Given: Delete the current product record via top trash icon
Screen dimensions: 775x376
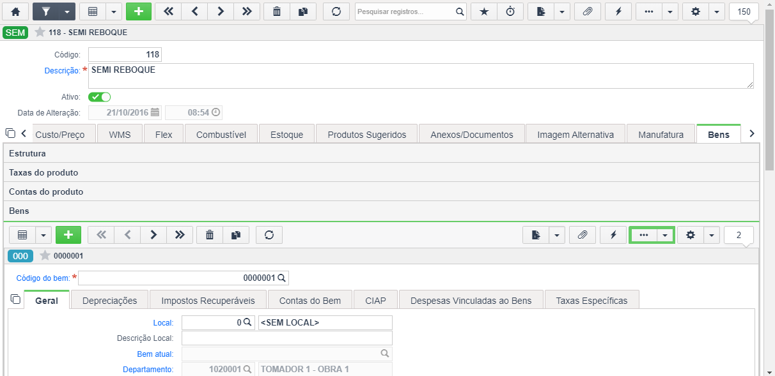Looking at the screenshot, I should (277, 11).
